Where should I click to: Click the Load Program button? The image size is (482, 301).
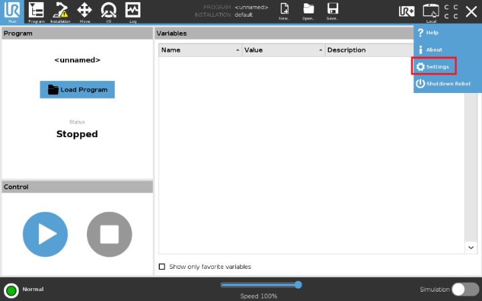pos(77,90)
